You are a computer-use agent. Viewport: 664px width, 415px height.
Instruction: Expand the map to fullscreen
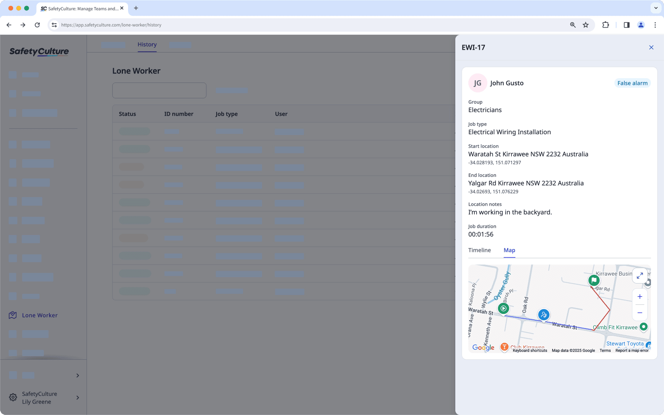coord(639,276)
